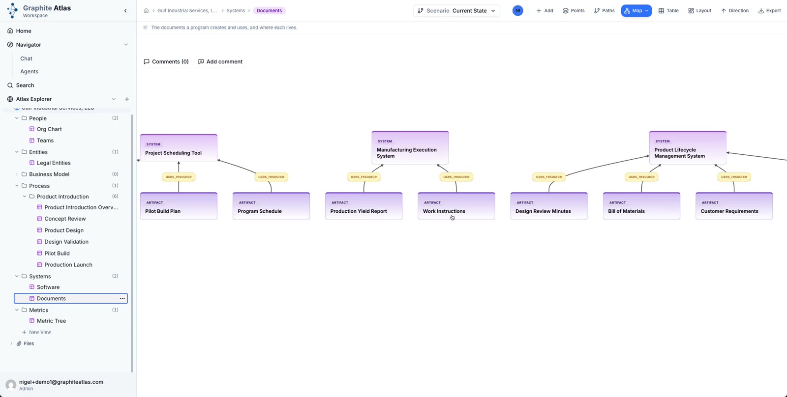Open the Comments (0) section
This screenshot has width=787, height=397.
(166, 62)
